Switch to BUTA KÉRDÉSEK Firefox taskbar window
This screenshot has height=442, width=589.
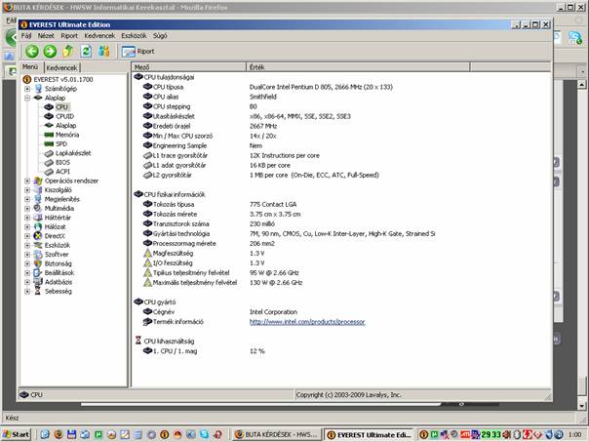tap(276, 433)
